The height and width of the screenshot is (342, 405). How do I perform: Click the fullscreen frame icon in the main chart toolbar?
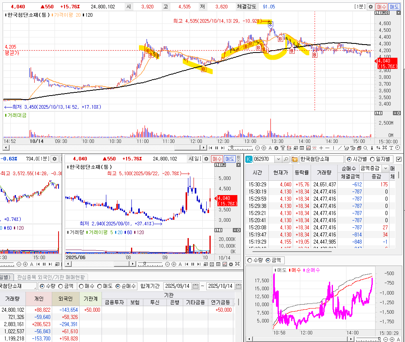coord(384,148)
